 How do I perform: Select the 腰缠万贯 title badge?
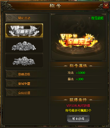(x=24, y=60)
